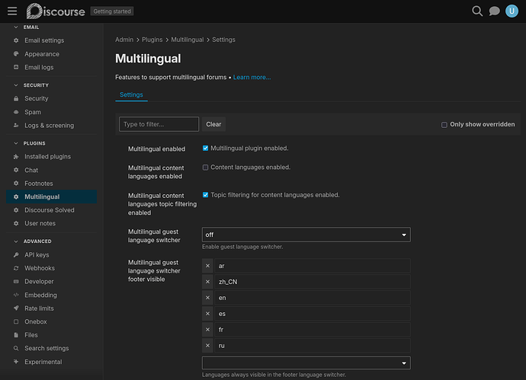The width and height of the screenshot is (526, 380).
Task: Remove the en language entry
Action: click(207, 298)
